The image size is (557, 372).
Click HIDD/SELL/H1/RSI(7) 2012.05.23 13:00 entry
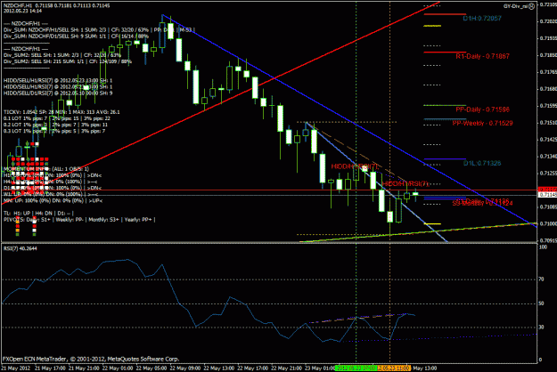pos(58,80)
